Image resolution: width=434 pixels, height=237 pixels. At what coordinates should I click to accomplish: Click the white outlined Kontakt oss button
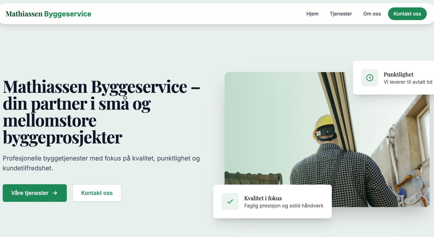tap(97, 193)
